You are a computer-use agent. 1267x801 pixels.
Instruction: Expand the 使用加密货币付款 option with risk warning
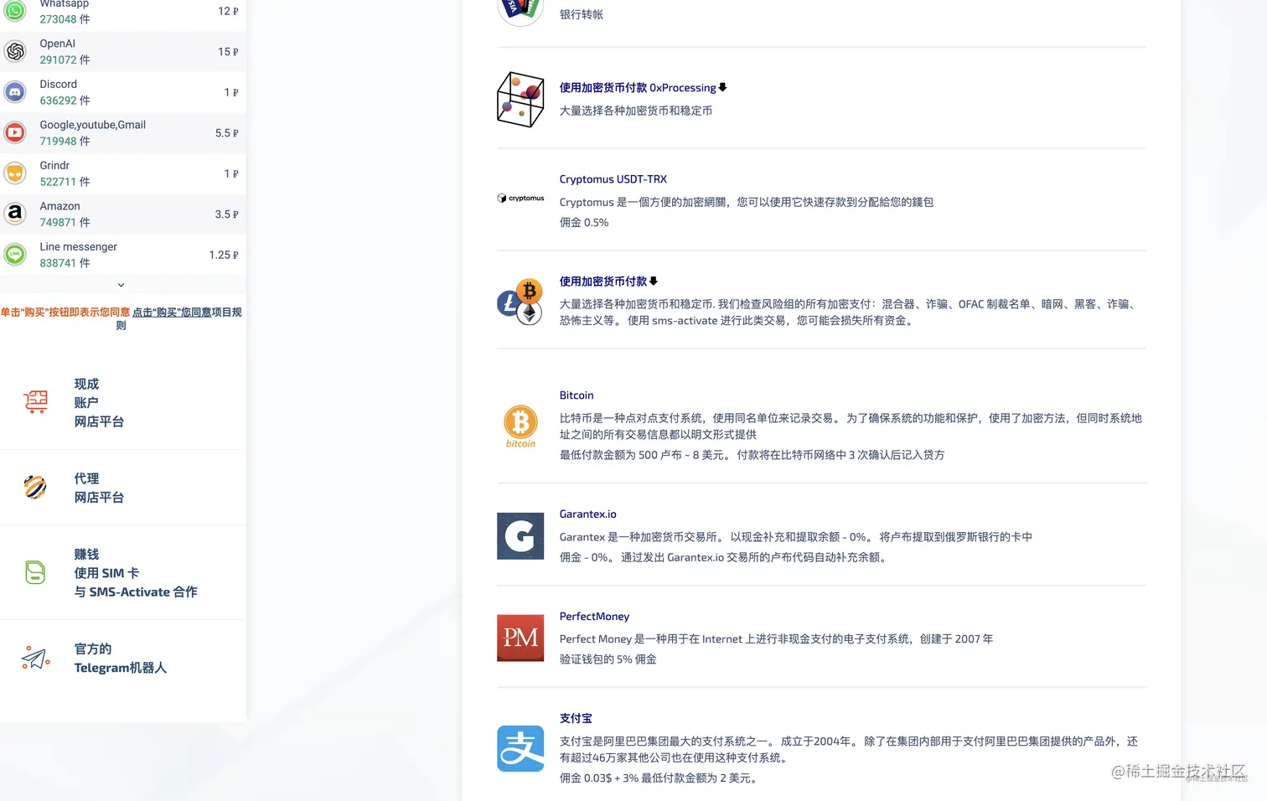click(x=608, y=282)
